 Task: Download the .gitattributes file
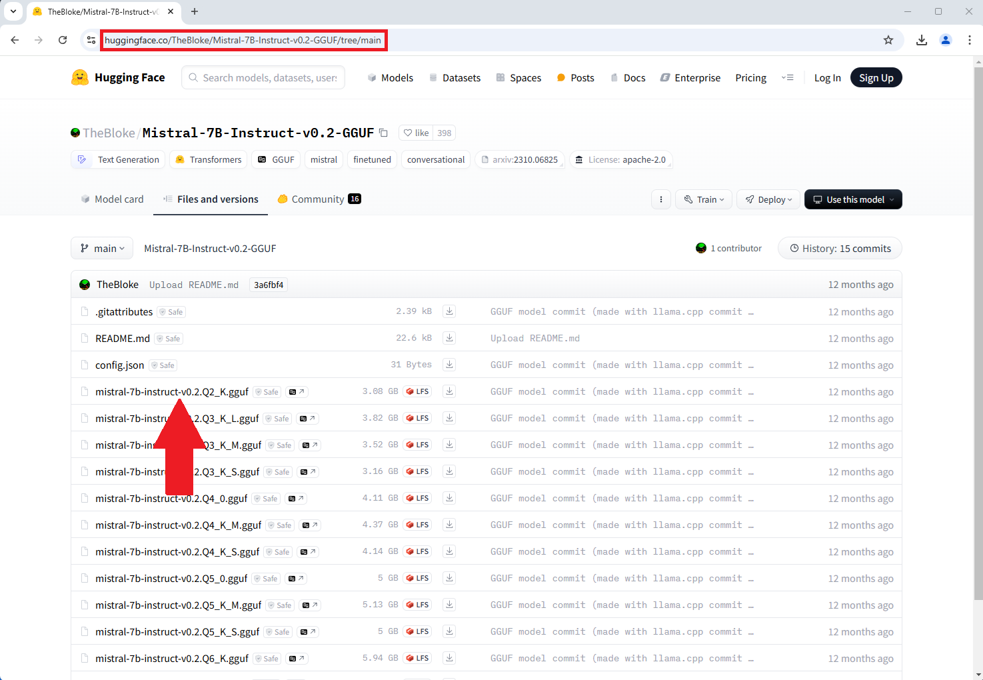[x=449, y=311]
